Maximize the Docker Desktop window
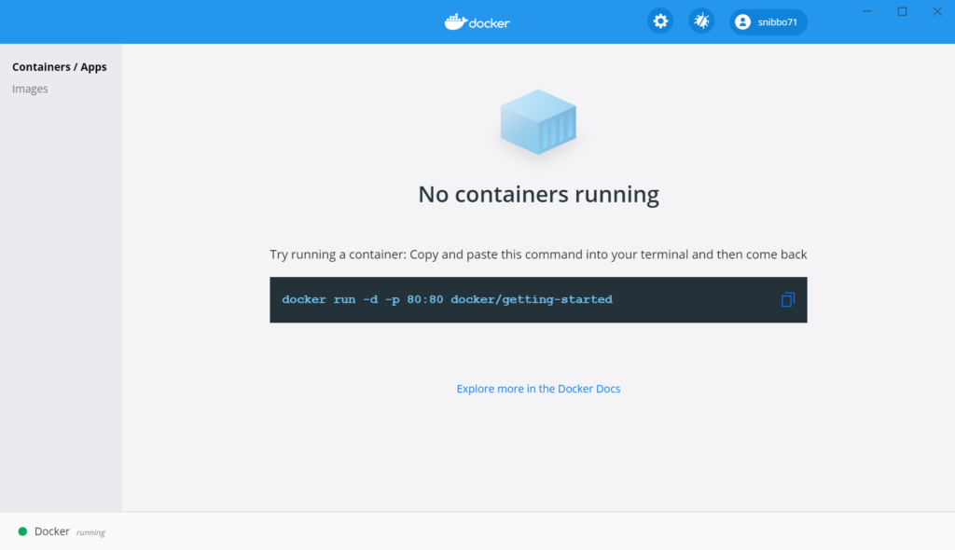This screenshot has width=955, height=550. point(901,11)
